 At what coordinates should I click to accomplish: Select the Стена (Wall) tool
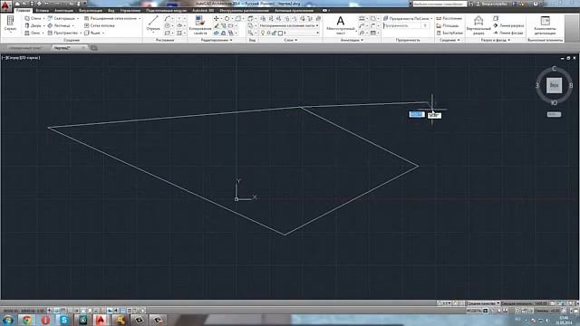point(33,18)
